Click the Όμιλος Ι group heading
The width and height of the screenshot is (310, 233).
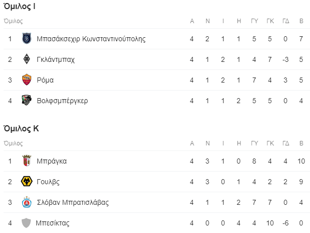(20, 7)
